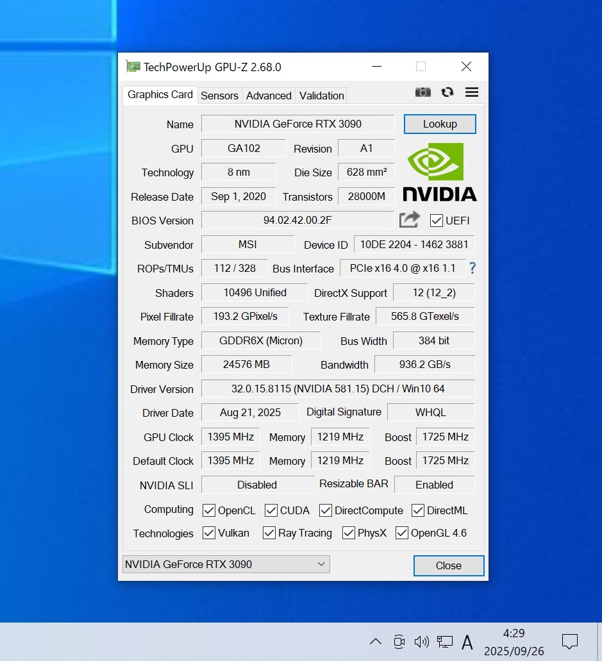
Task: Switch to the Advanced tab
Action: pos(269,96)
